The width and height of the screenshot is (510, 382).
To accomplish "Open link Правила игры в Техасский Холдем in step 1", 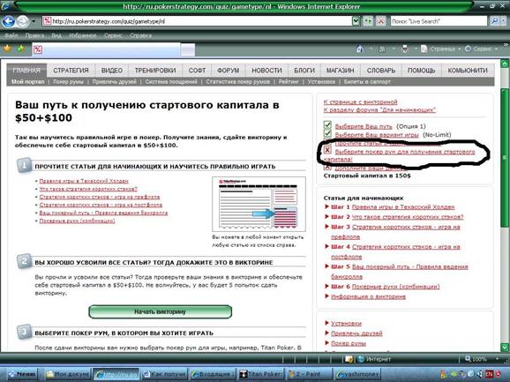I will pyautogui.click(x=84, y=181).
